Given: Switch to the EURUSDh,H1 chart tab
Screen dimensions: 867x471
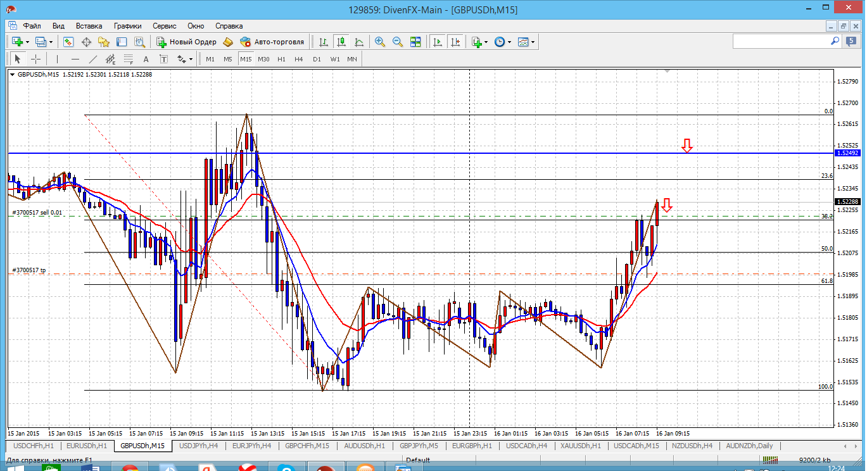Looking at the screenshot, I should (87, 446).
